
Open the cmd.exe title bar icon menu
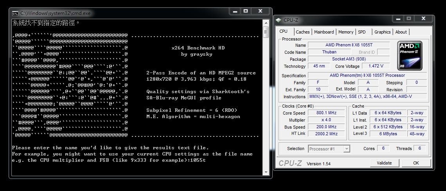15,13
